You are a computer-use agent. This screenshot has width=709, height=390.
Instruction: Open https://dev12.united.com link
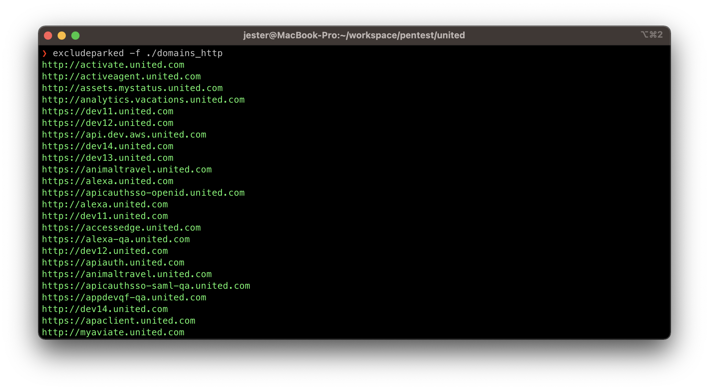click(x=108, y=123)
